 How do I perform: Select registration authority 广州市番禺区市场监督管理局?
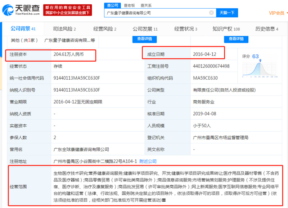tap(220, 138)
